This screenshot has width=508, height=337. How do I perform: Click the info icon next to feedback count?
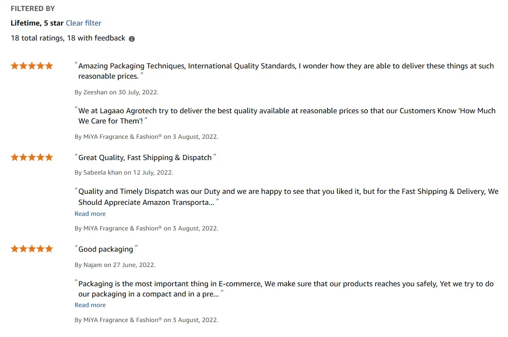click(132, 39)
